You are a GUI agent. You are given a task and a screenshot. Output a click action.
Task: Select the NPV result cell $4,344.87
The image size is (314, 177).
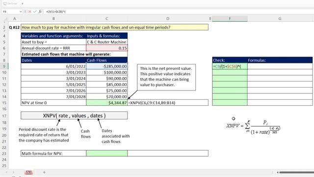[107, 103]
